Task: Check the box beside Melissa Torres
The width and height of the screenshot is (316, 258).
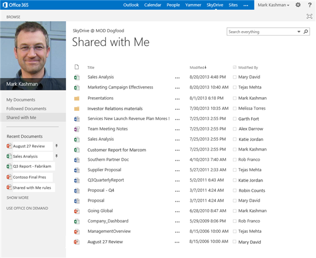Action: pyautogui.click(x=234, y=109)
